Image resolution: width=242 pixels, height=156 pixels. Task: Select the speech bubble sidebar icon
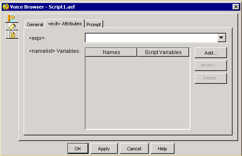pyautogui.click(x=12, y=18)
